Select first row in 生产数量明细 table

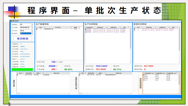(x=58, y=29)
